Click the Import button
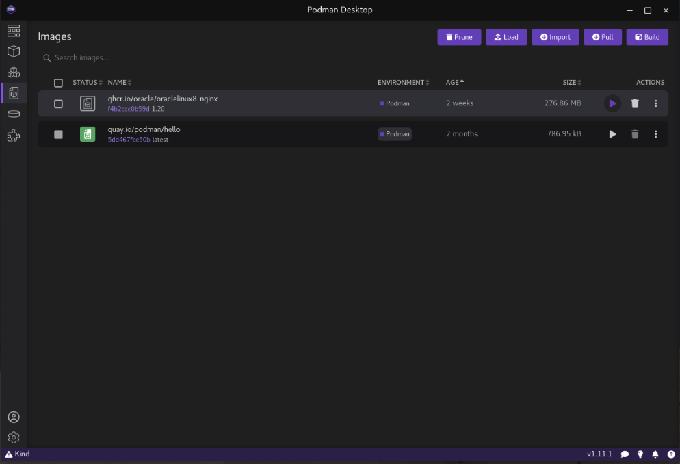Screen dimensions: 680x464 coord(555,37)
